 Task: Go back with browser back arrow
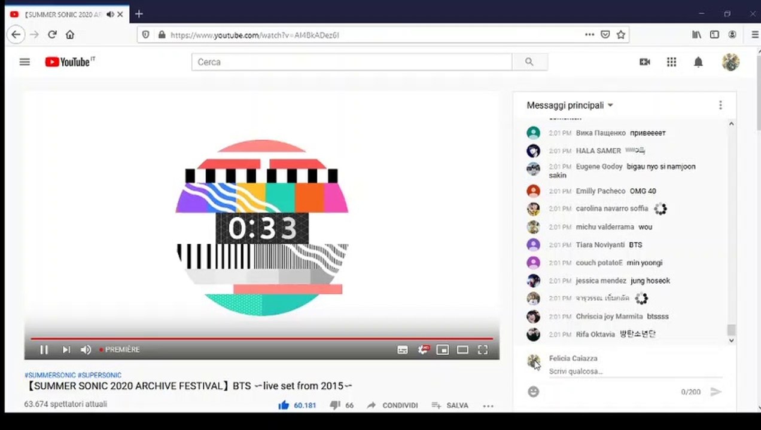[x=16, y=35]
